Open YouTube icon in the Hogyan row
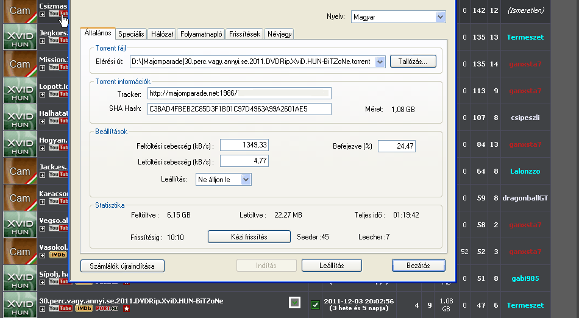Screen dimensions: 579x318 pos(59,147)
